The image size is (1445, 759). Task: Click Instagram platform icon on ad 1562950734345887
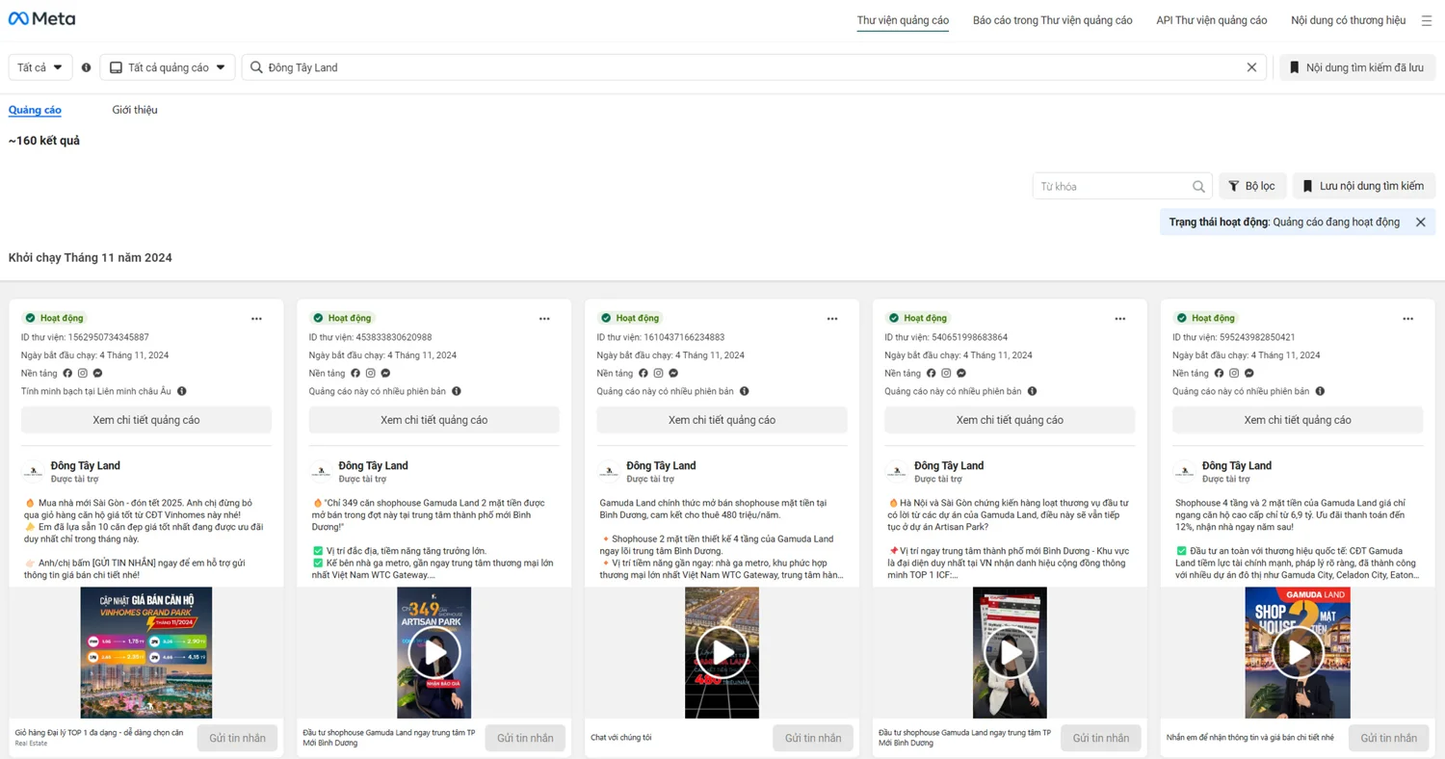coord(83,374)
